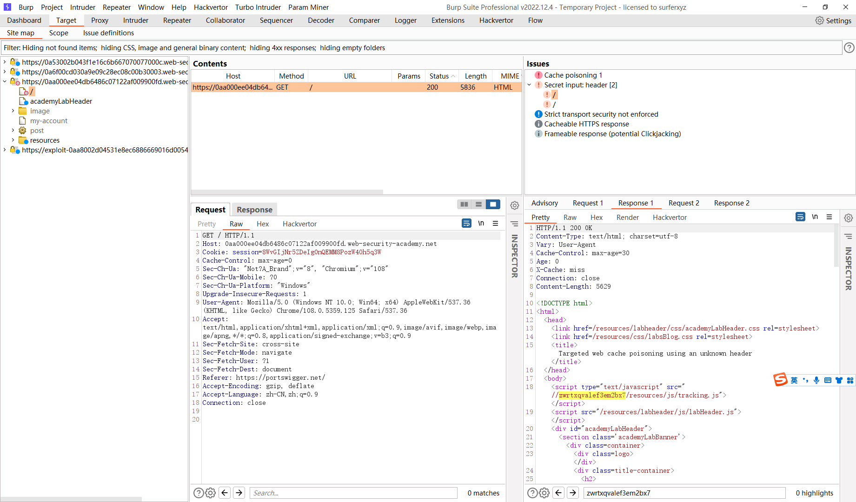
Task: Click the Strict transport security info icon
Action: 538,114
